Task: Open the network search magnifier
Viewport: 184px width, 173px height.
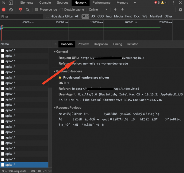Action: [x=28, y=10]
